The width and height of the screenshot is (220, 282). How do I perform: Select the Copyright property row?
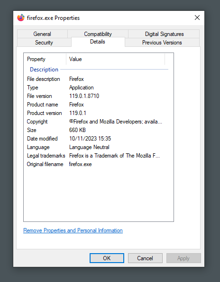[97, 122]
